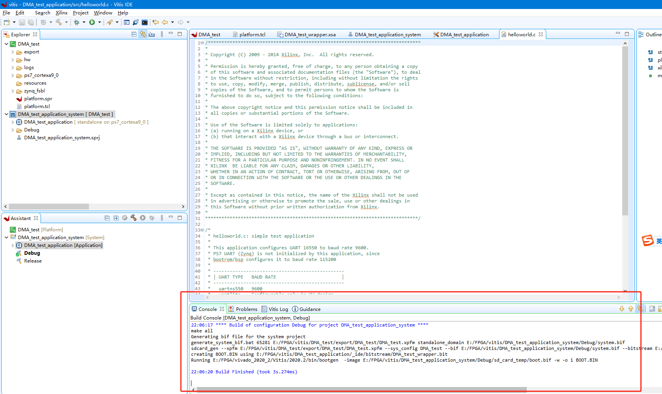
Task: Expand the zynq_fsbl folder
Action: click(x=12, y=91)
